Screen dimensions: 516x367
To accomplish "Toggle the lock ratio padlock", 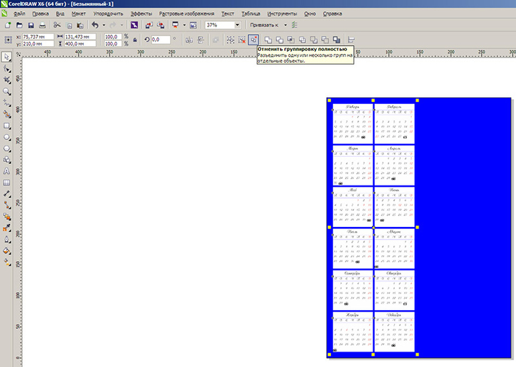I will pyautogui.click(x=135, y=40).
